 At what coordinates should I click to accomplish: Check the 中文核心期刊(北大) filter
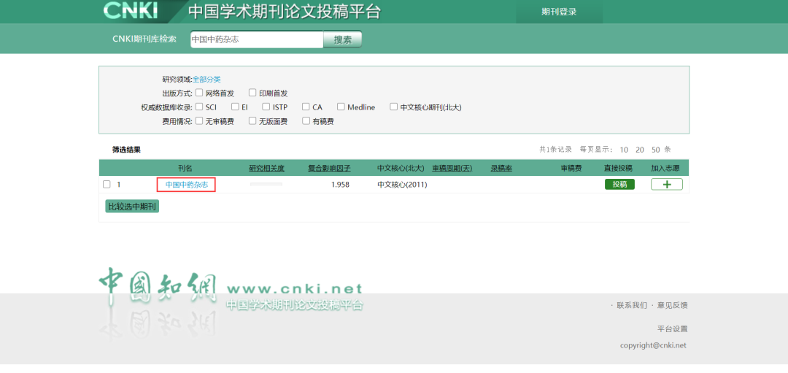(393, 107)
